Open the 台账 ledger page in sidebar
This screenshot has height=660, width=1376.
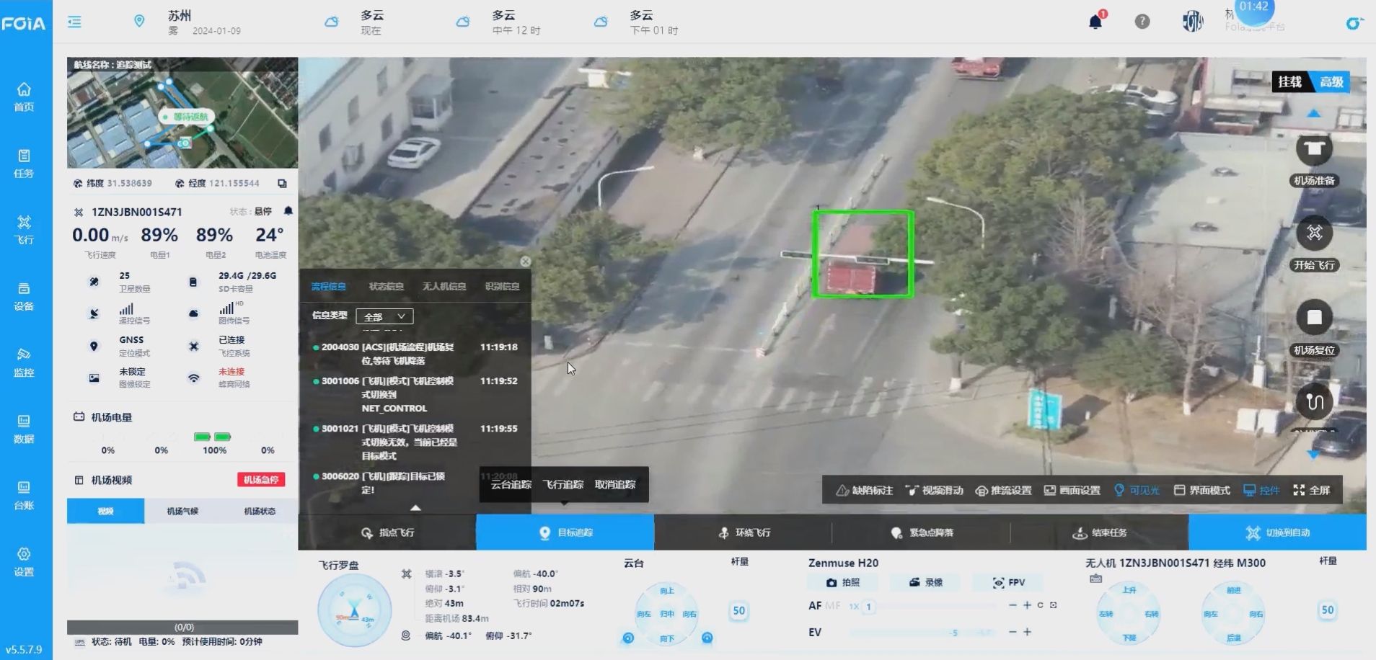[24, 495]
